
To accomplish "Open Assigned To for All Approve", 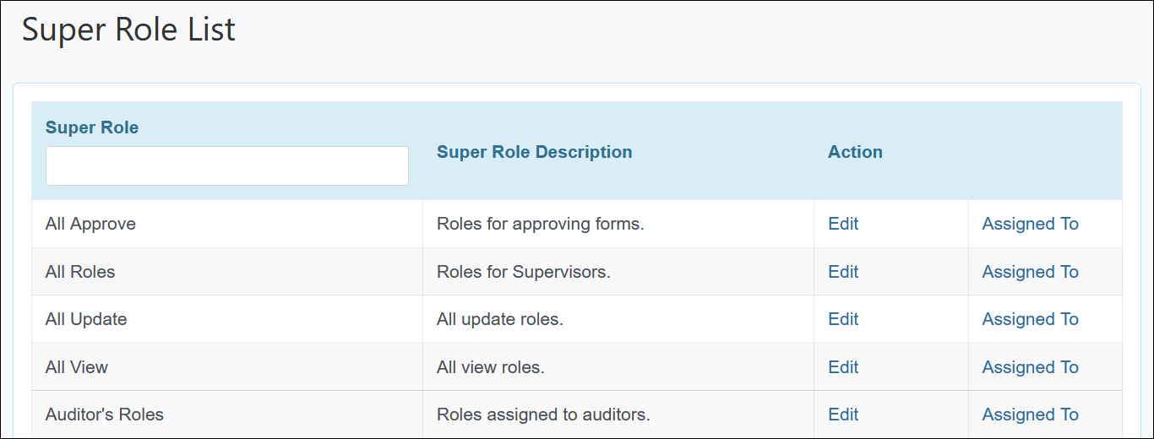I will 1030,224.
